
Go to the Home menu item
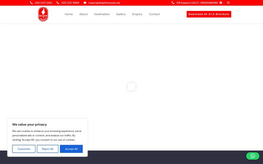[69, 14]
